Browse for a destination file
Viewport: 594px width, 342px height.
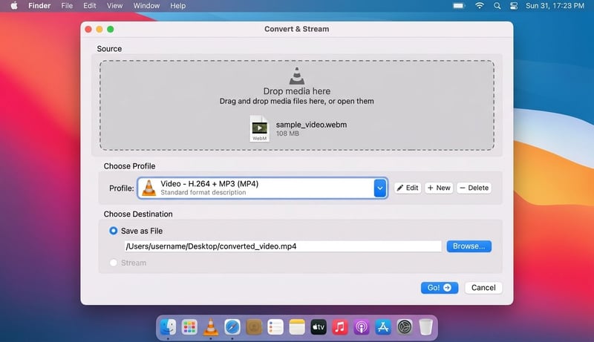(469, 246)
